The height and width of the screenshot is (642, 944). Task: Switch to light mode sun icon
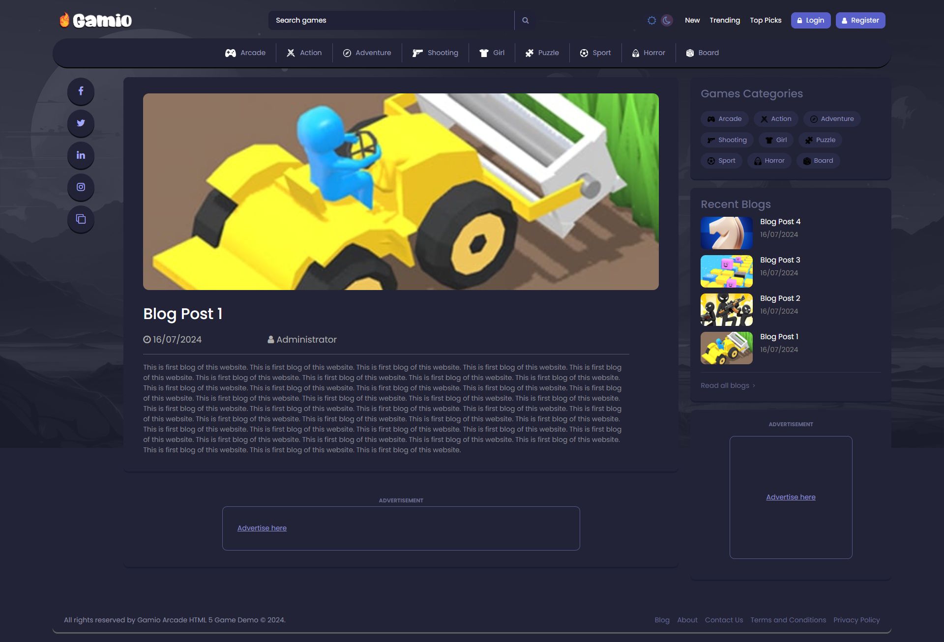pyautogui.click(x=651, y=20)
